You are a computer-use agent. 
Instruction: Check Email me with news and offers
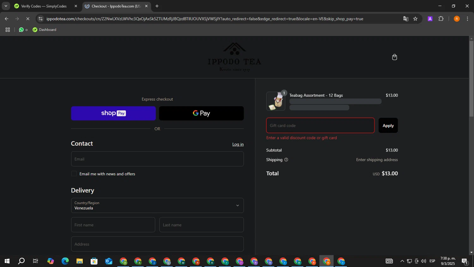coord(74,174)
